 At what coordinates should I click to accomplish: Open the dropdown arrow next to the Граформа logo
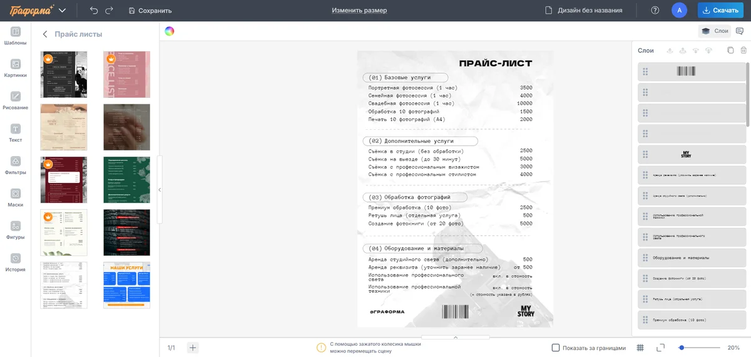(62, 11)
